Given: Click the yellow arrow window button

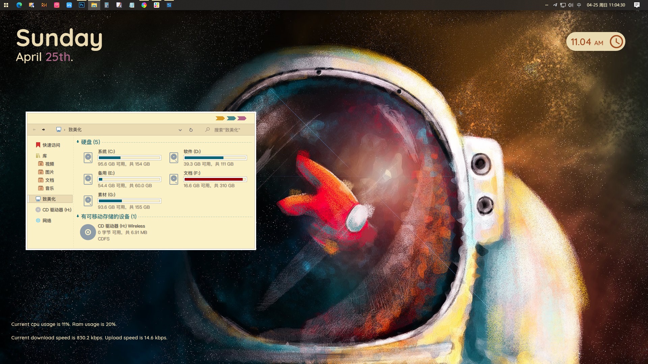Looking at the screenshot, I should [220, 118].
